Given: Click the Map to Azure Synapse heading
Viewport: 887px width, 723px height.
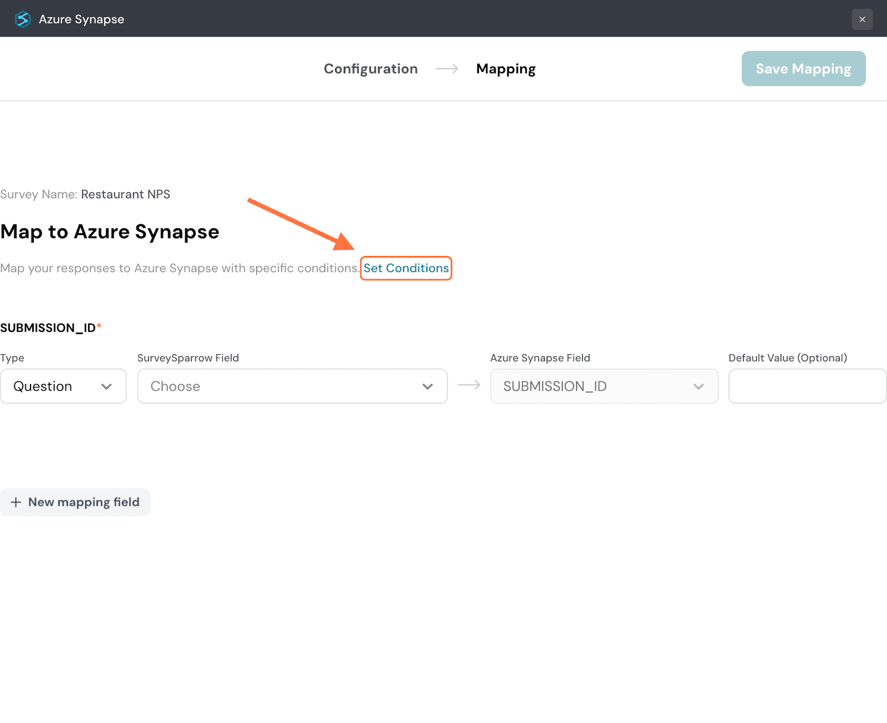Looking at the screenshot, I should 110,232.
